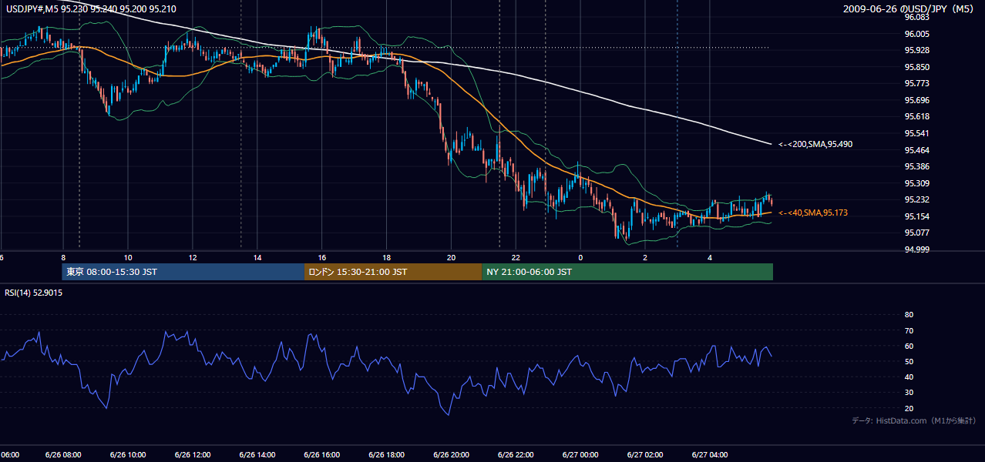This screenshot has width=985, height=462.
Task: Click the RSI(14) 52.9015 indicator label
Action: 34,293
